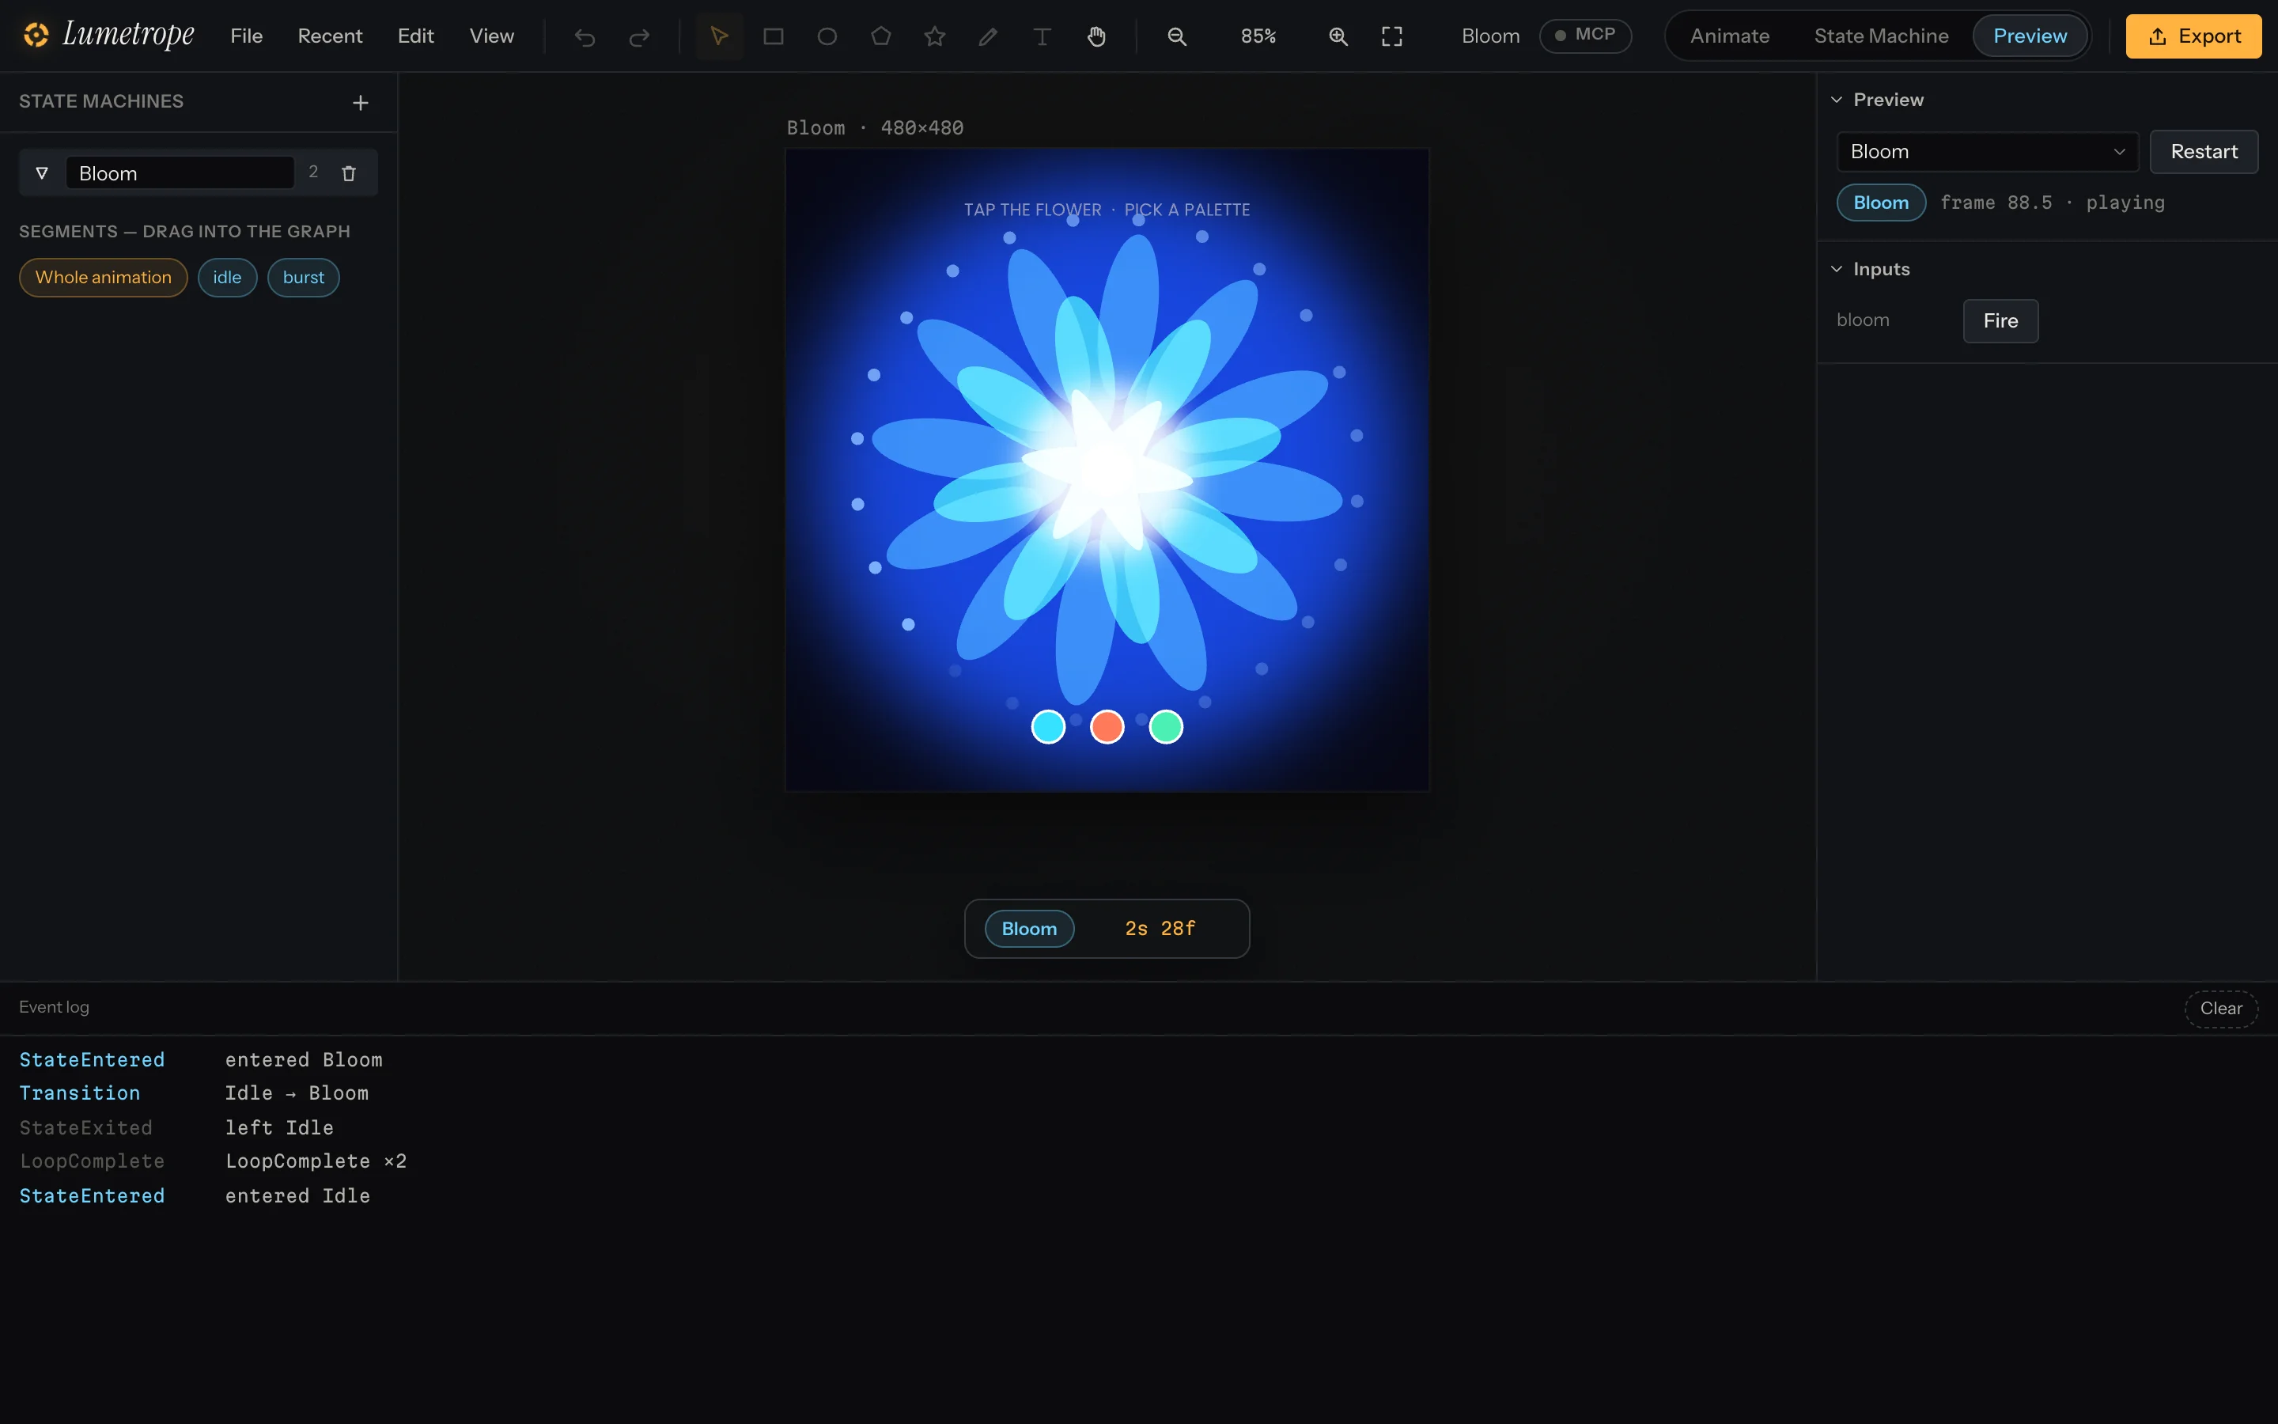Open the Recent menu
Viewport: 2278px width, 1424px height.
330,36
